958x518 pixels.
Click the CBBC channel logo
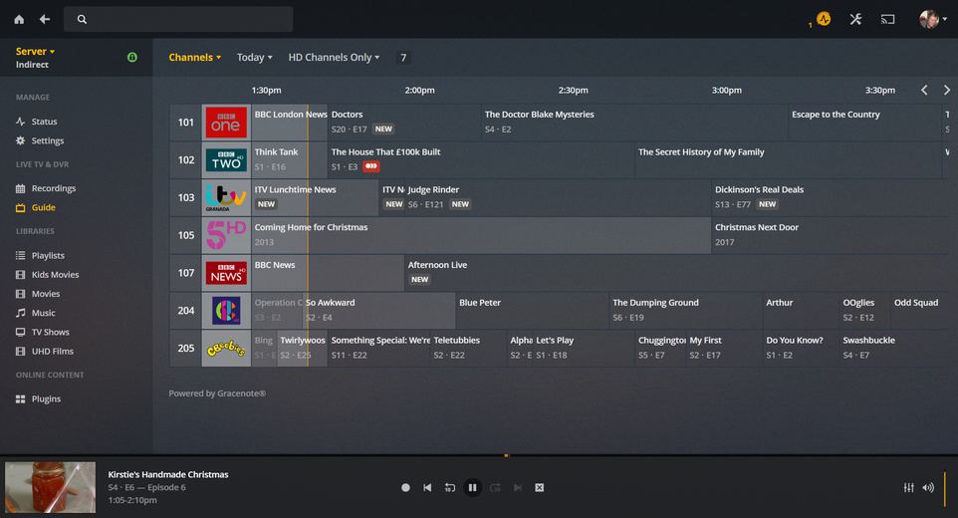tap(226, 311)
